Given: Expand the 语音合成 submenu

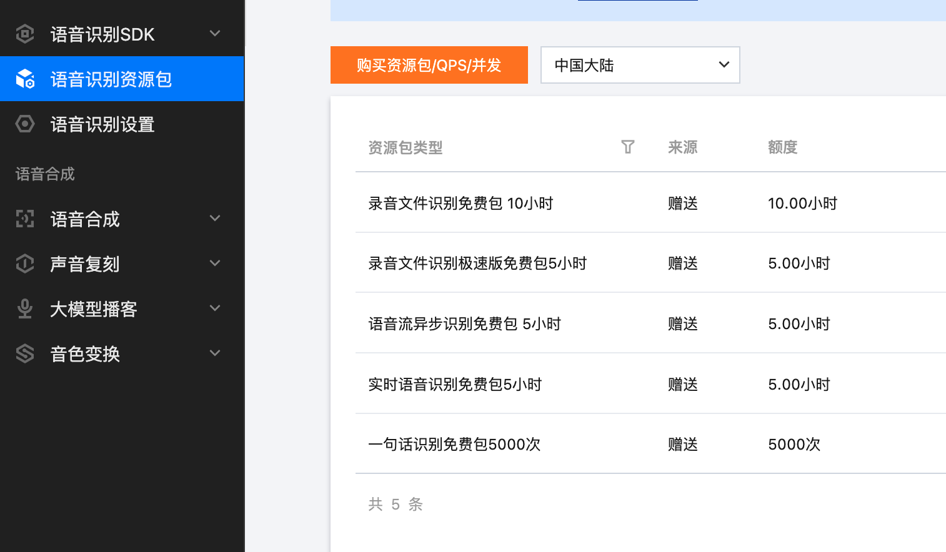Looking at the screenshot, I should pyautogui.click(x=214, y=219).
